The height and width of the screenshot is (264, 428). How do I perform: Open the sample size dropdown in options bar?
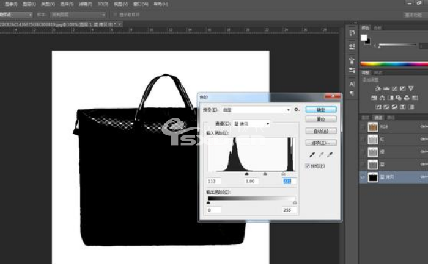(x=16, y=15)
